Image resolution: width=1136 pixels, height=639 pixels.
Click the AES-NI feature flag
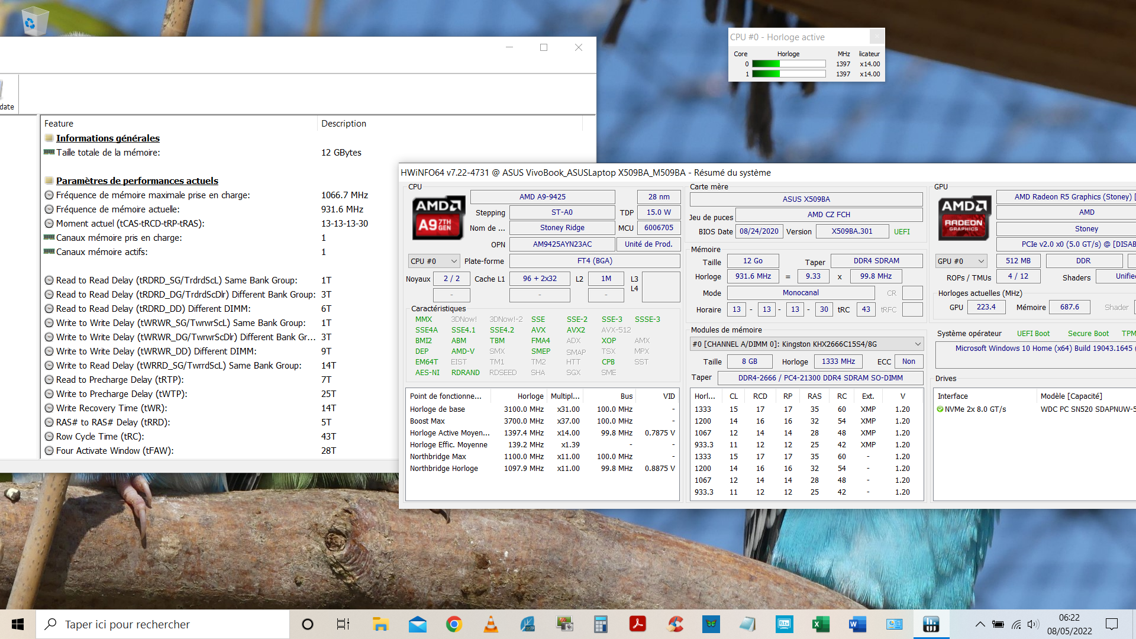pyautogui.click(x=427, y=372)
